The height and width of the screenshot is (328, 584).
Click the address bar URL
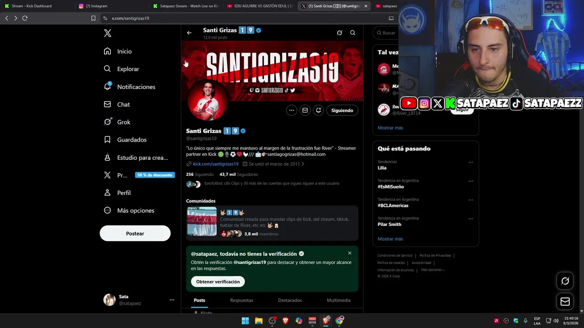point(130,18)
